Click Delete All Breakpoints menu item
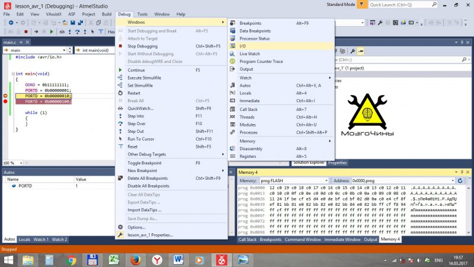 coord(171,179)
